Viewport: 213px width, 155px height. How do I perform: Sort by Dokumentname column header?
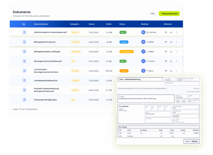coord(41,24)
